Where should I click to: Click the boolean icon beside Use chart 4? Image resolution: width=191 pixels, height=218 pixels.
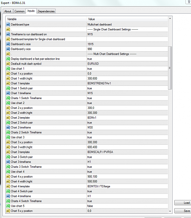click(8, 172)
